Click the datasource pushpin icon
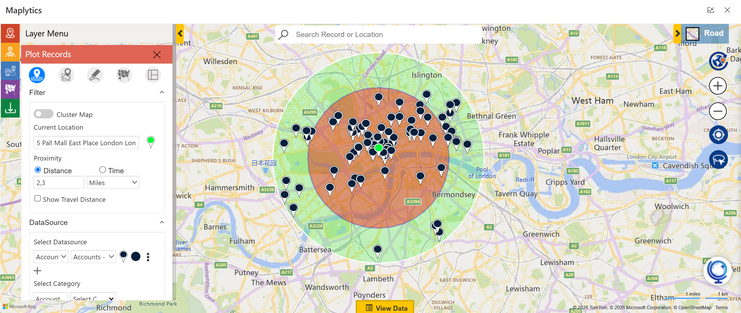Screen dimensions: 741x313 [123, 256]
